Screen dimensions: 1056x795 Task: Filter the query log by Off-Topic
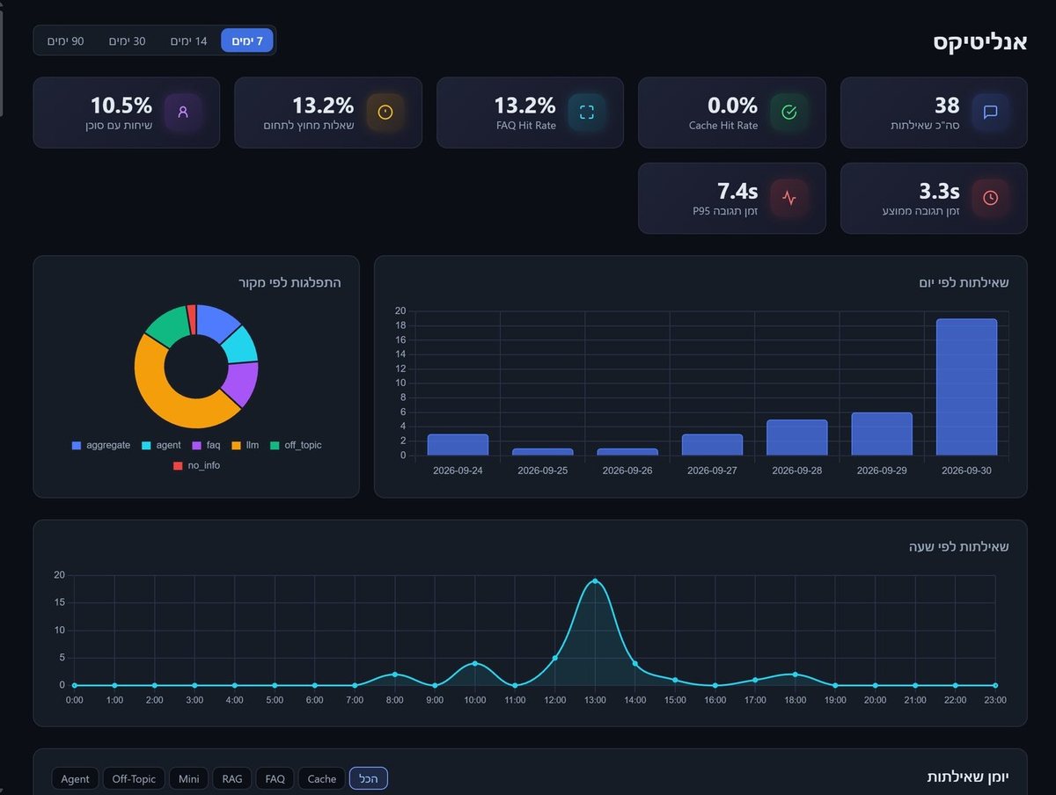click(134, 778)
